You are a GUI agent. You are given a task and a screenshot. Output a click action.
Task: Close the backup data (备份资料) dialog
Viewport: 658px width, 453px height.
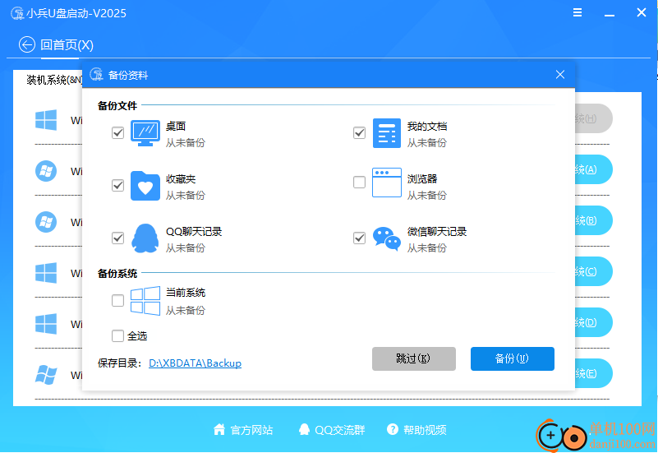click(x=560, y=75)
